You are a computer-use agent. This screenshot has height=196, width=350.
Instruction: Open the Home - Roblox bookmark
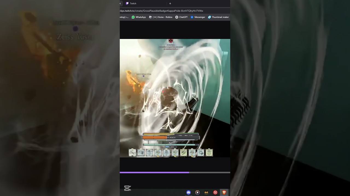click(x=161, y=17)
